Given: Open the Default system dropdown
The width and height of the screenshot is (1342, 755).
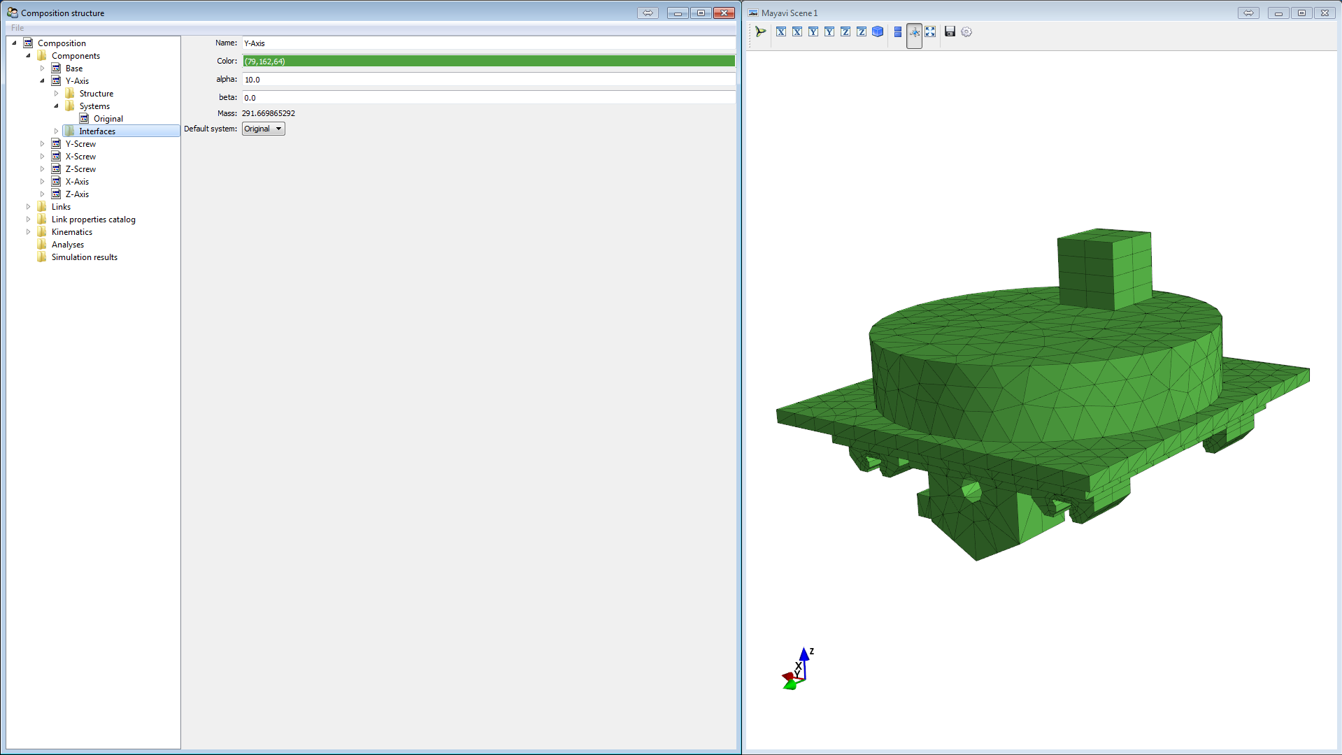Looking at the screenshot, I should coord(264,129).
